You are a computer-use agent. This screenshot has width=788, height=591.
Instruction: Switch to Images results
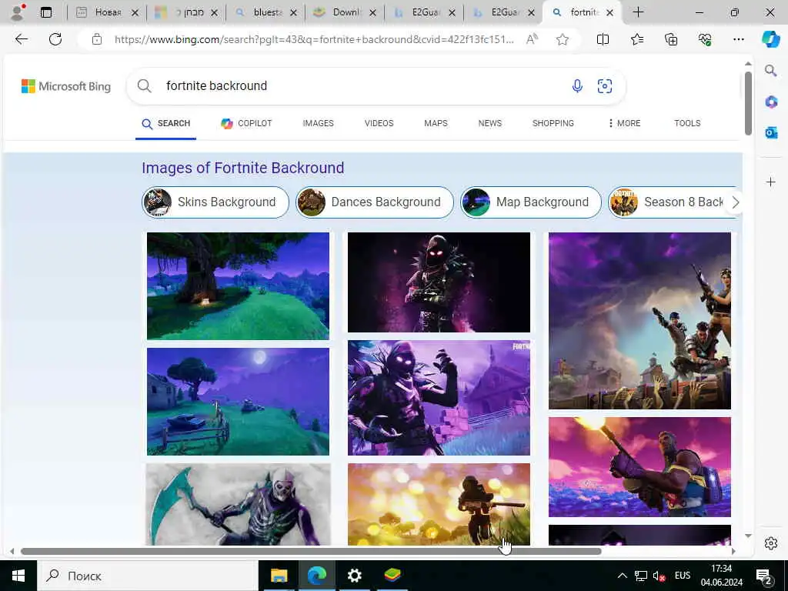coord(318,123)
